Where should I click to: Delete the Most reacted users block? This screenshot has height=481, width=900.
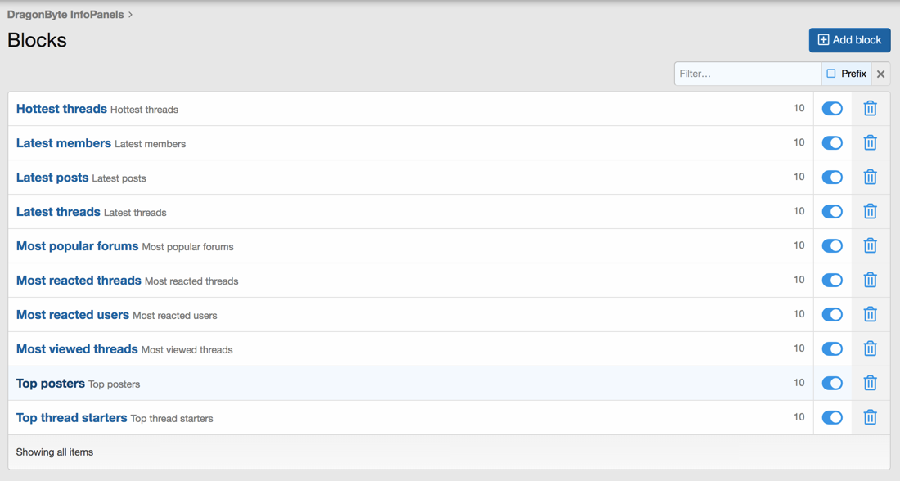[870, 315]
